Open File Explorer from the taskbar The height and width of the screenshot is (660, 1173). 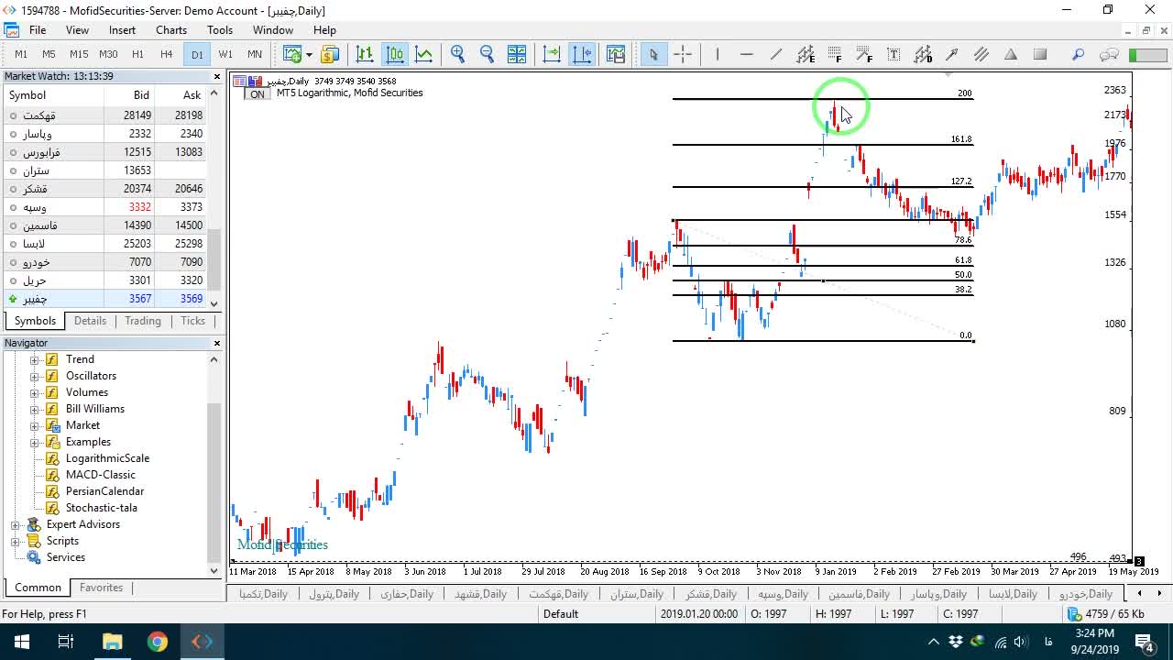pos(112,642)
